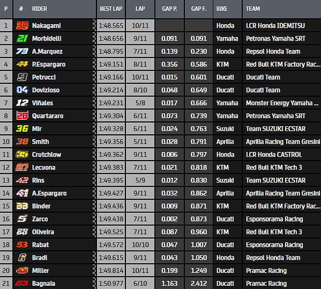
Task: Select Petronas Yamaha SRT team for Morbidelli
Action: [275, 39]
